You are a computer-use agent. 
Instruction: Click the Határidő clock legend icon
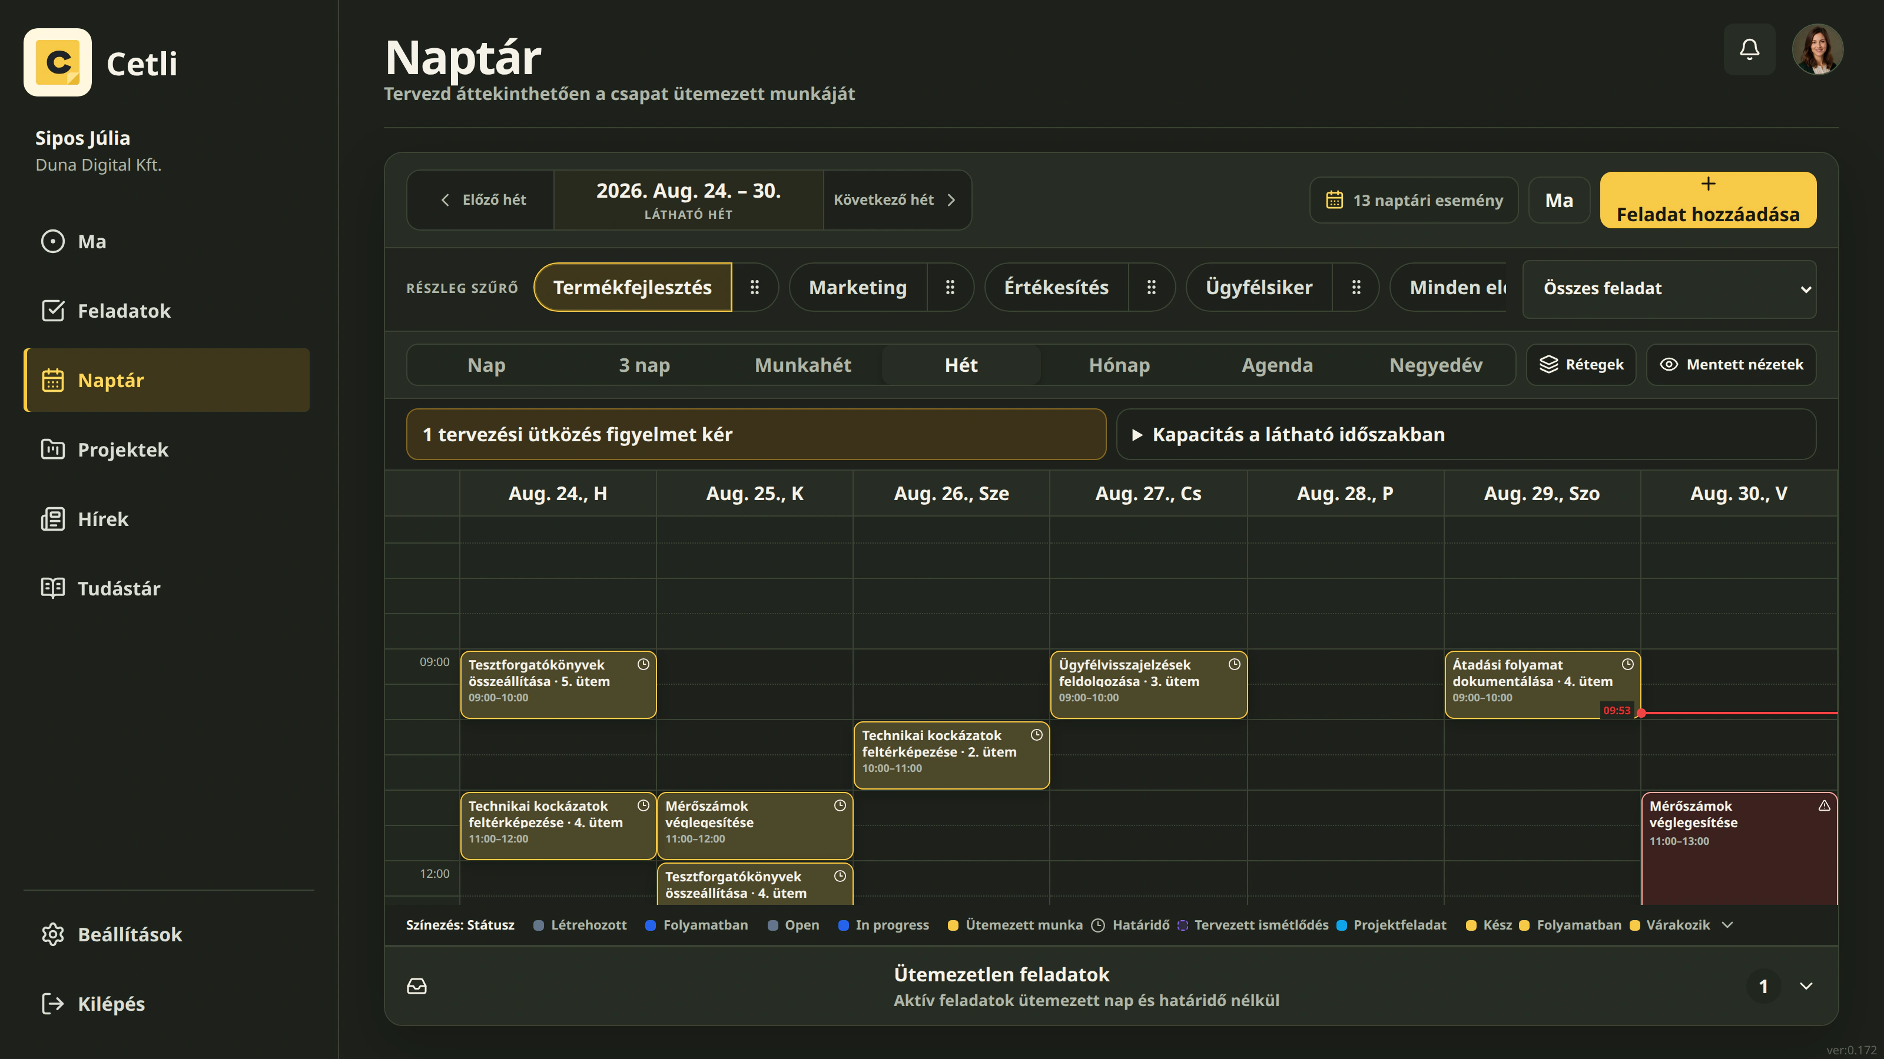[x=1098, y=925]
